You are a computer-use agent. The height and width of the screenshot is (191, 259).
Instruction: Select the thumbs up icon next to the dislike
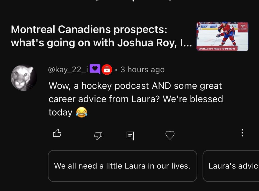tap(57, 133)
